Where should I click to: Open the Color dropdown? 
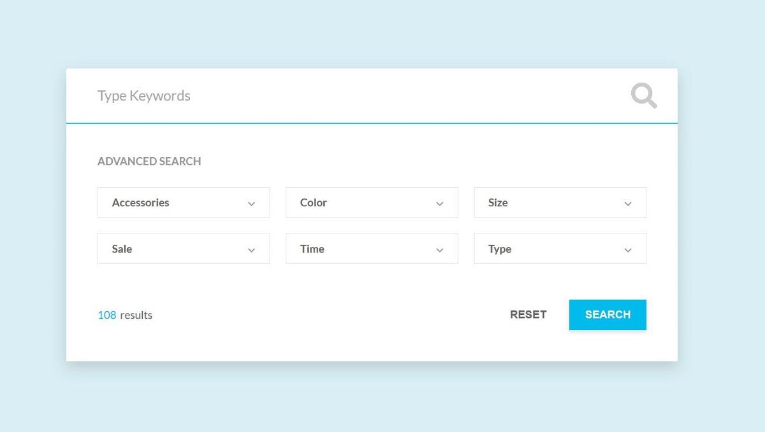click(x=372, y=202)
